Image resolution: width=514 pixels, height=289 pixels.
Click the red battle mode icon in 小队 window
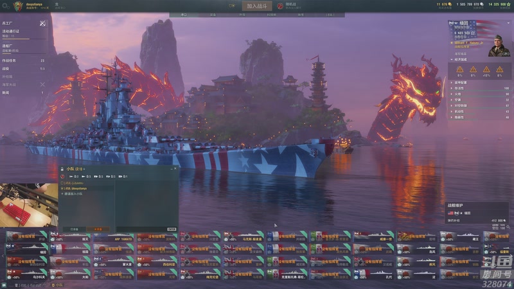pyautogui.click(x=62, y=176)
